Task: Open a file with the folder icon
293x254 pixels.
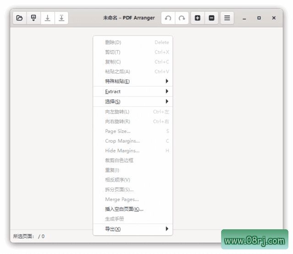Action: (x=20, y=18)
